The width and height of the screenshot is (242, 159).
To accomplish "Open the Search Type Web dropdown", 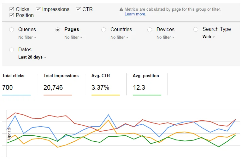I will pos(209,37).
